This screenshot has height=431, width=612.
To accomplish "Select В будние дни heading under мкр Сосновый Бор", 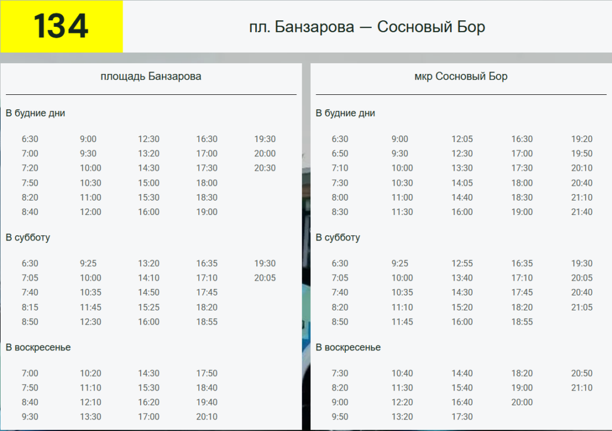I will click(x=345, y=113).
